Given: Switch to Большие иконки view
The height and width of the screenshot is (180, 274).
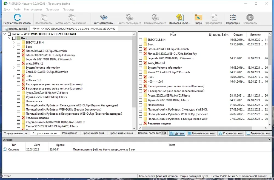Looking at the screenshot, I should coord(258,133).
